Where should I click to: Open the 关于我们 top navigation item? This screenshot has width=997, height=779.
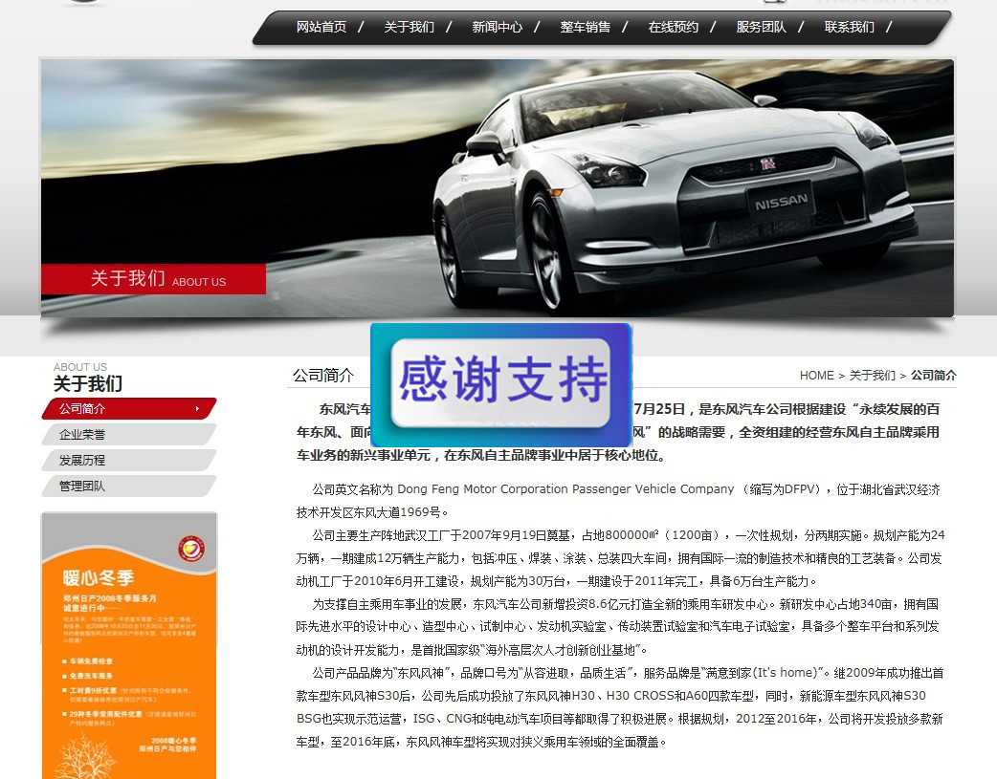(409, 28)
